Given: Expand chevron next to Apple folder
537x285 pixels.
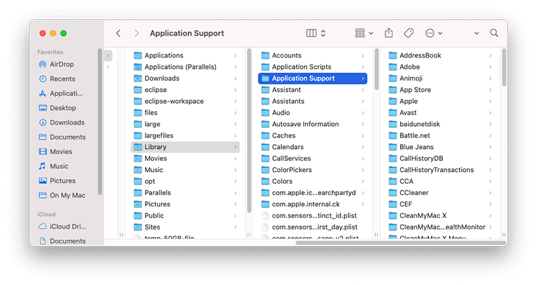Looking at the screenshot, I should (491, 101).
